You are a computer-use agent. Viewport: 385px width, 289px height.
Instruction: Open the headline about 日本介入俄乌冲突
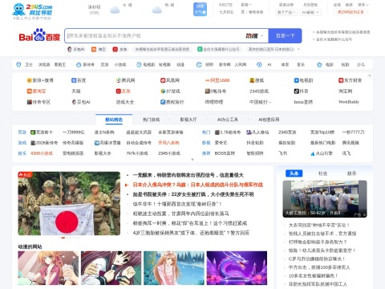tap(197, 185)
